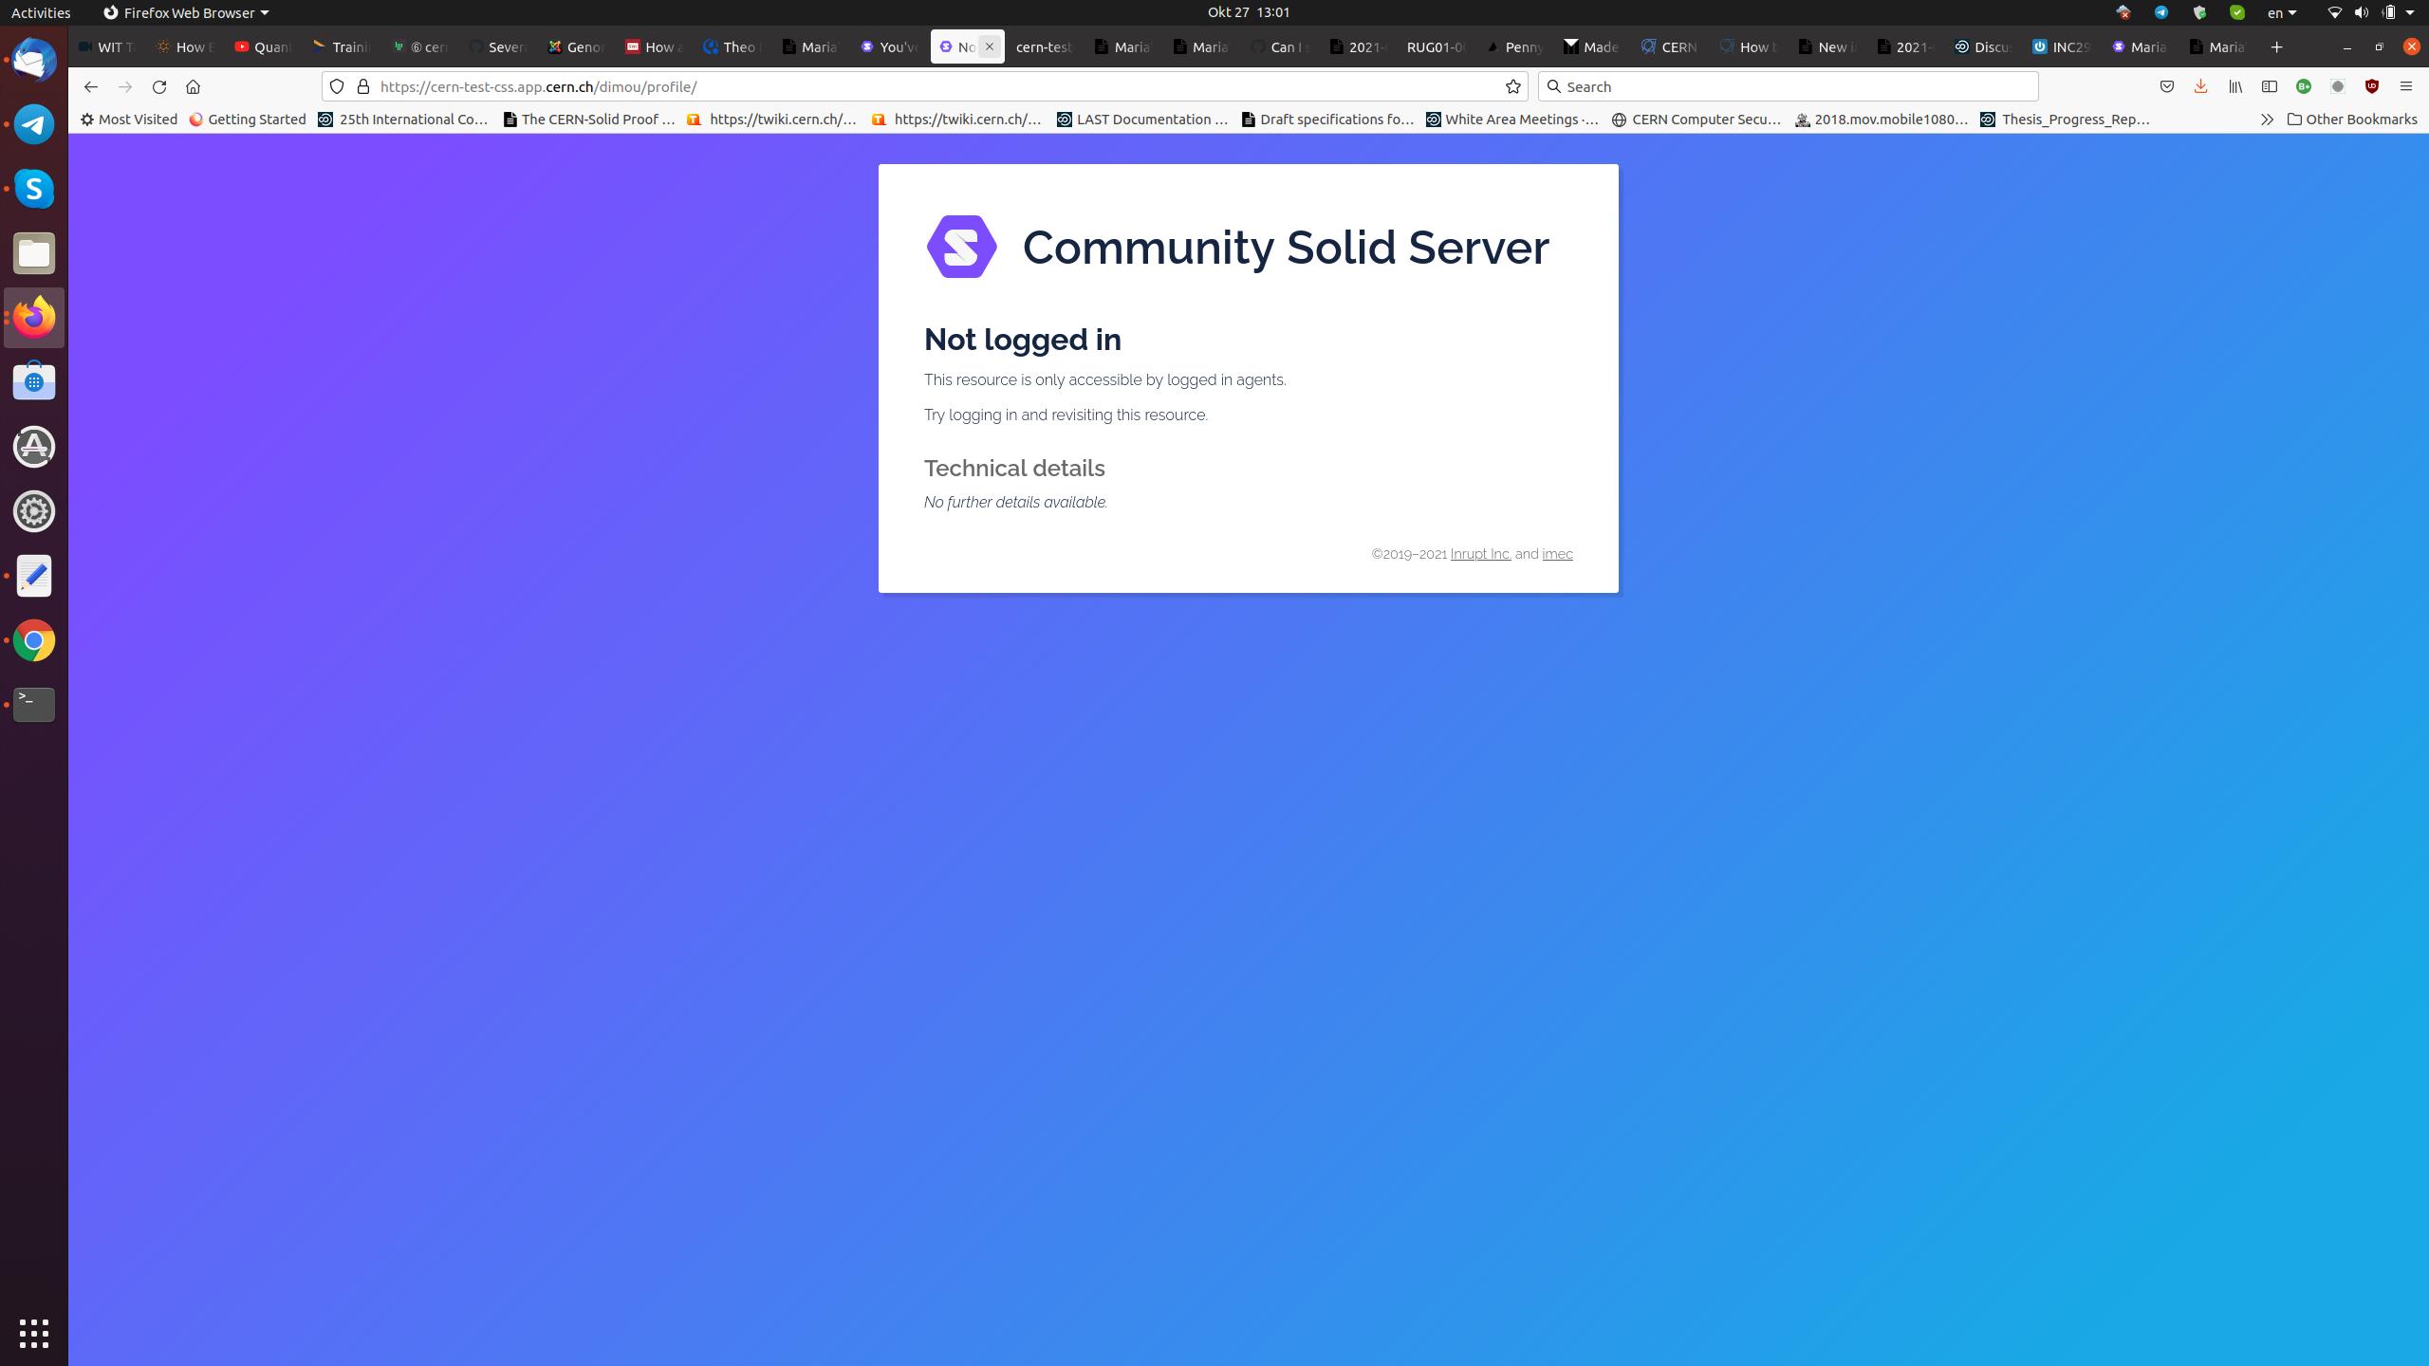Image resolution: width=2429 pixels, height=1366 pixels.
Task: Open a new browser tab
Action: tap(2276, 46)
